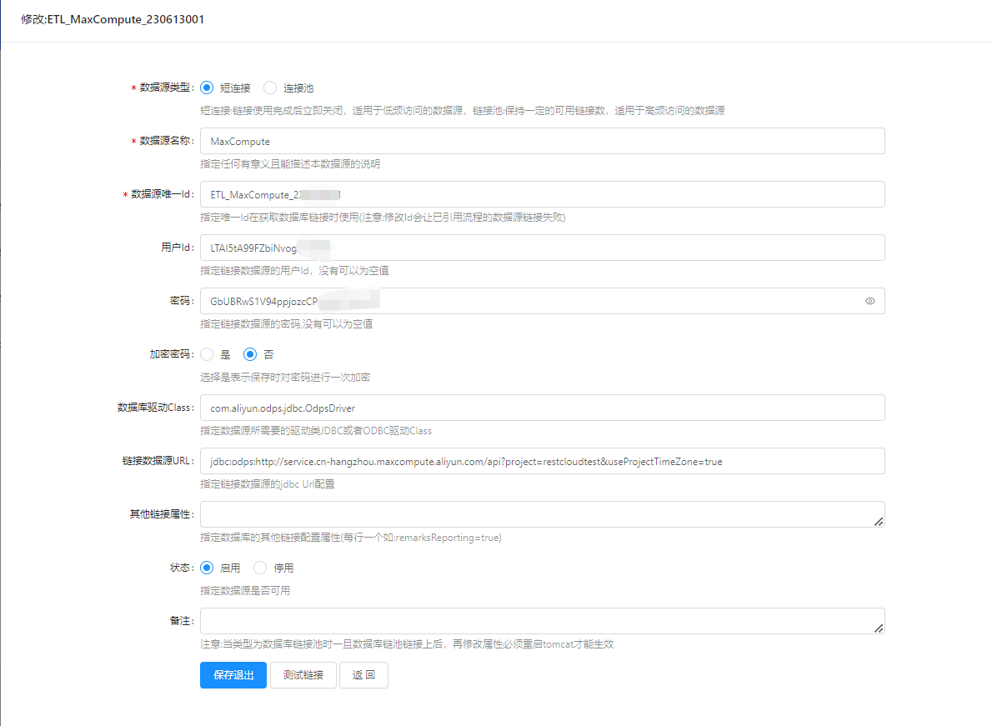Edit the 数据库驱动Class field

(x=542, y=408)
